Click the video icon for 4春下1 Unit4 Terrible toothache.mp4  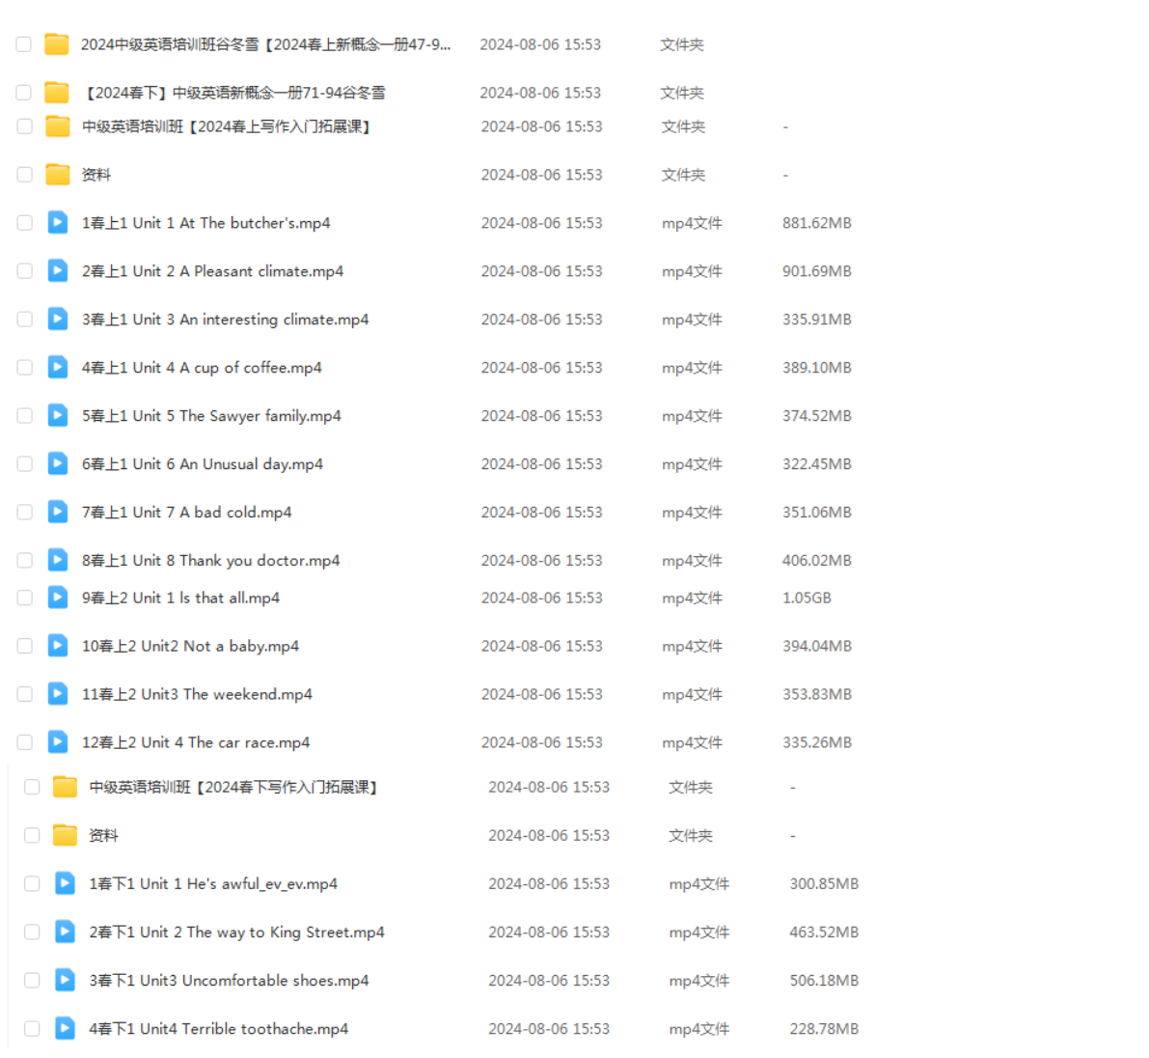coord(65,1029)
